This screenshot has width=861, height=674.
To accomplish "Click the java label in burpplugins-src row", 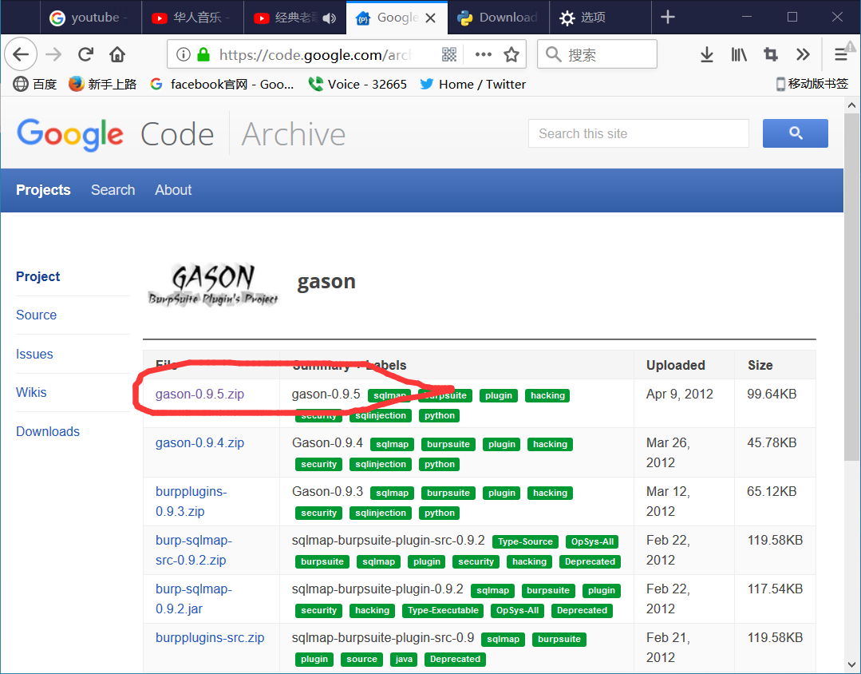I will click(404, 659).
